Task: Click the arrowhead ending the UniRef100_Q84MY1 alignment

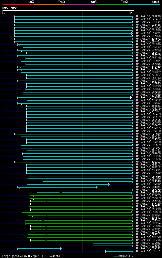Action: 97,187
